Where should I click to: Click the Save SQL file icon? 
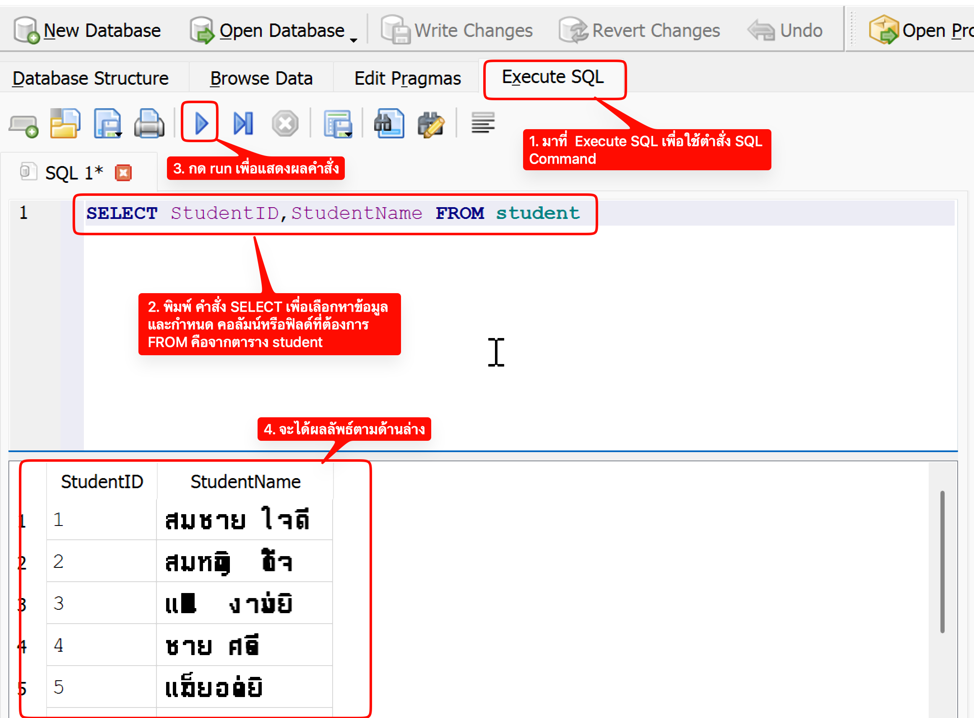pyautogui.click(x=107, y=123)
